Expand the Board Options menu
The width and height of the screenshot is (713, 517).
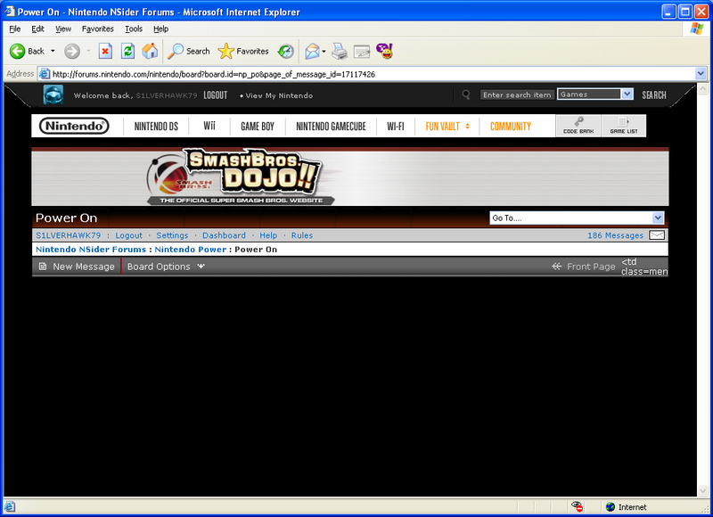tap(201, 267)
